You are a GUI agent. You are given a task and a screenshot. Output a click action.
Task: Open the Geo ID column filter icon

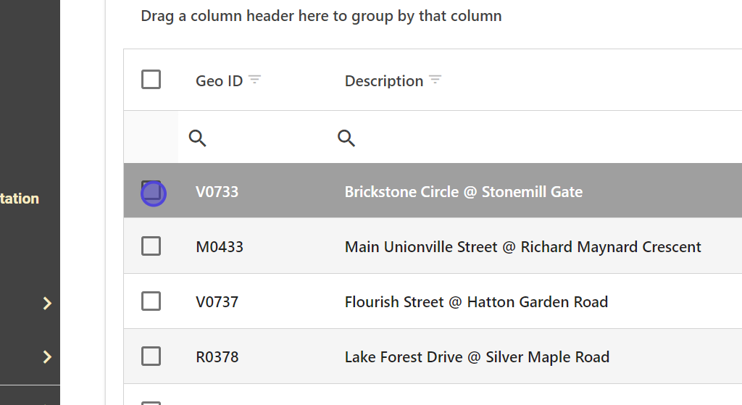[x=254, y=80]
